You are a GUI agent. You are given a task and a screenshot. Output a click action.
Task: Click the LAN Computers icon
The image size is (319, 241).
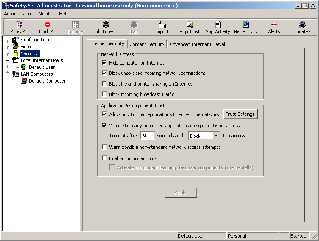16,74
